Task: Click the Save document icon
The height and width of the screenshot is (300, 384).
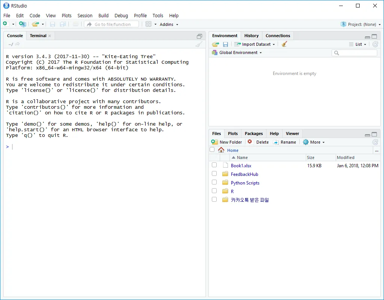Action: (52, 24)
